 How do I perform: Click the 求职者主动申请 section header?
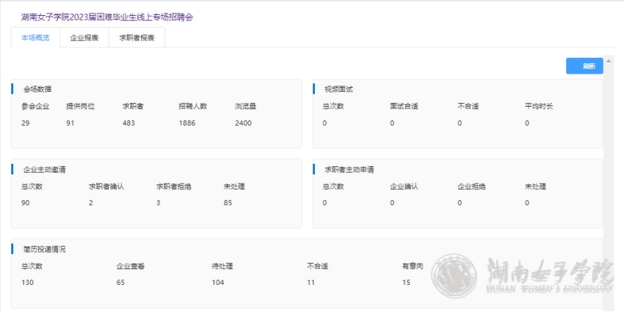[x=349, y=169]
